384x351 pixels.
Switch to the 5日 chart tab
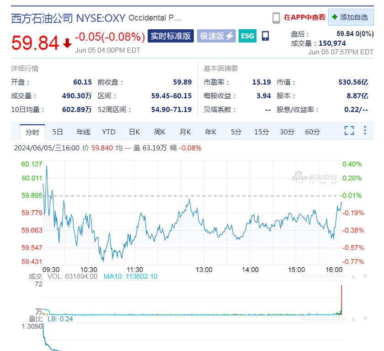pos(58,132)
